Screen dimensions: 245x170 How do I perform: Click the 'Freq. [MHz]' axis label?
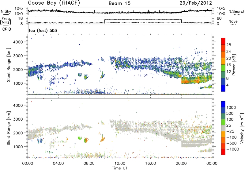(6, 21)
